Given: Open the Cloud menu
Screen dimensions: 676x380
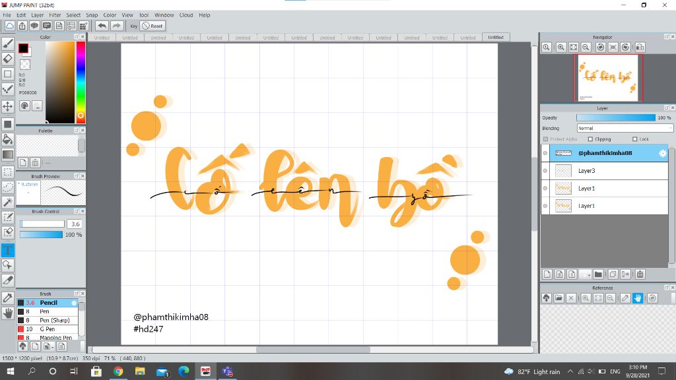Looking at the screenshot, I should pos(186,15).
